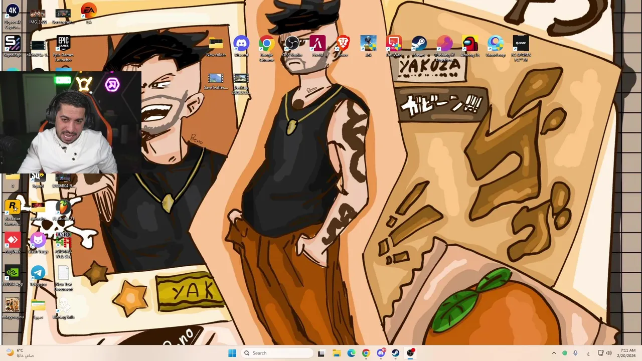Start FiveM from desktop shortcut
The height and width of the screenshot is (361, 642).
pos(317,47)
